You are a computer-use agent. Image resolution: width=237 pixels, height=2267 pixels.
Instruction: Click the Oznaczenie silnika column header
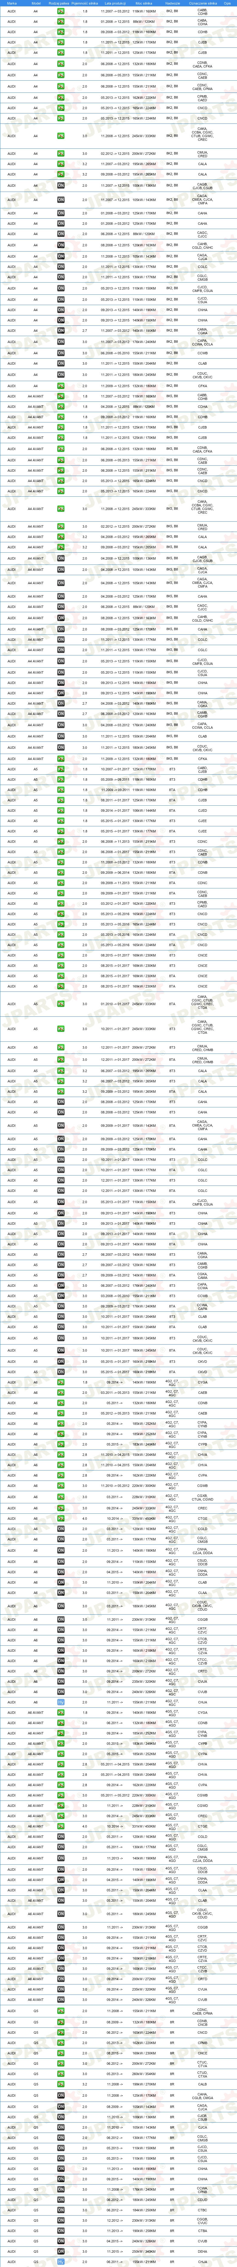[203, 4]
